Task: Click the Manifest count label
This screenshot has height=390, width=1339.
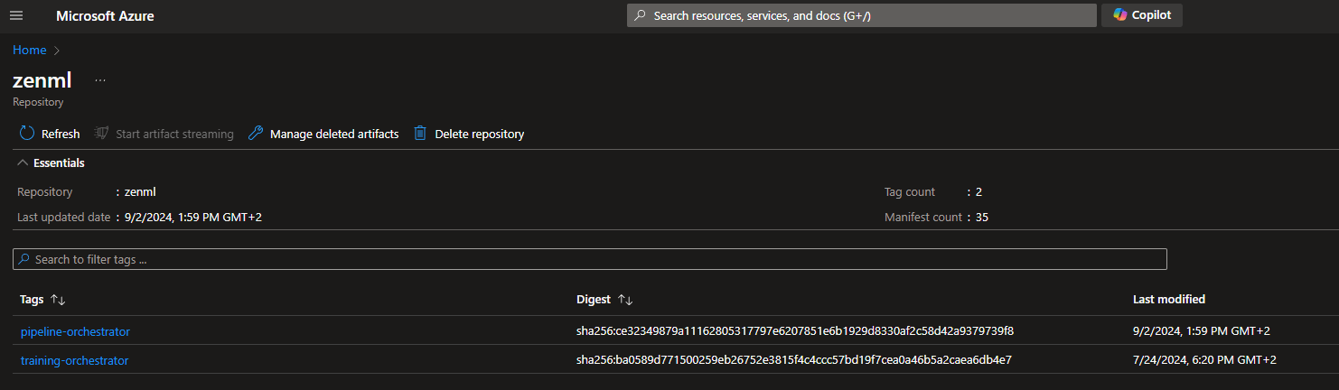Action: point(923,218)
